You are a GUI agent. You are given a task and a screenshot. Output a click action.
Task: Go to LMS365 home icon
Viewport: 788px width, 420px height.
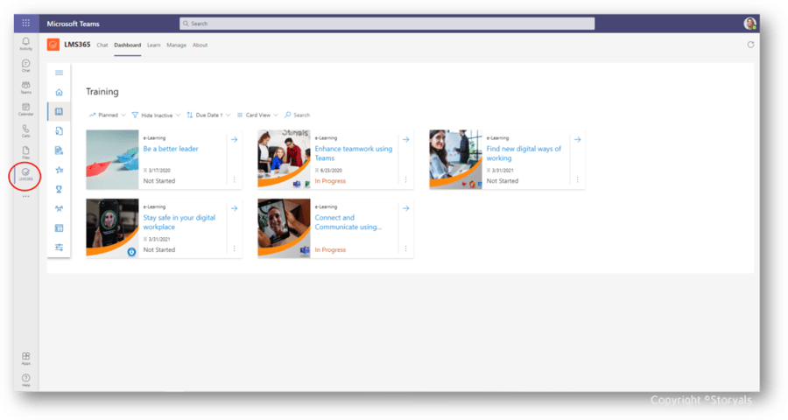[x=59, y=92]
